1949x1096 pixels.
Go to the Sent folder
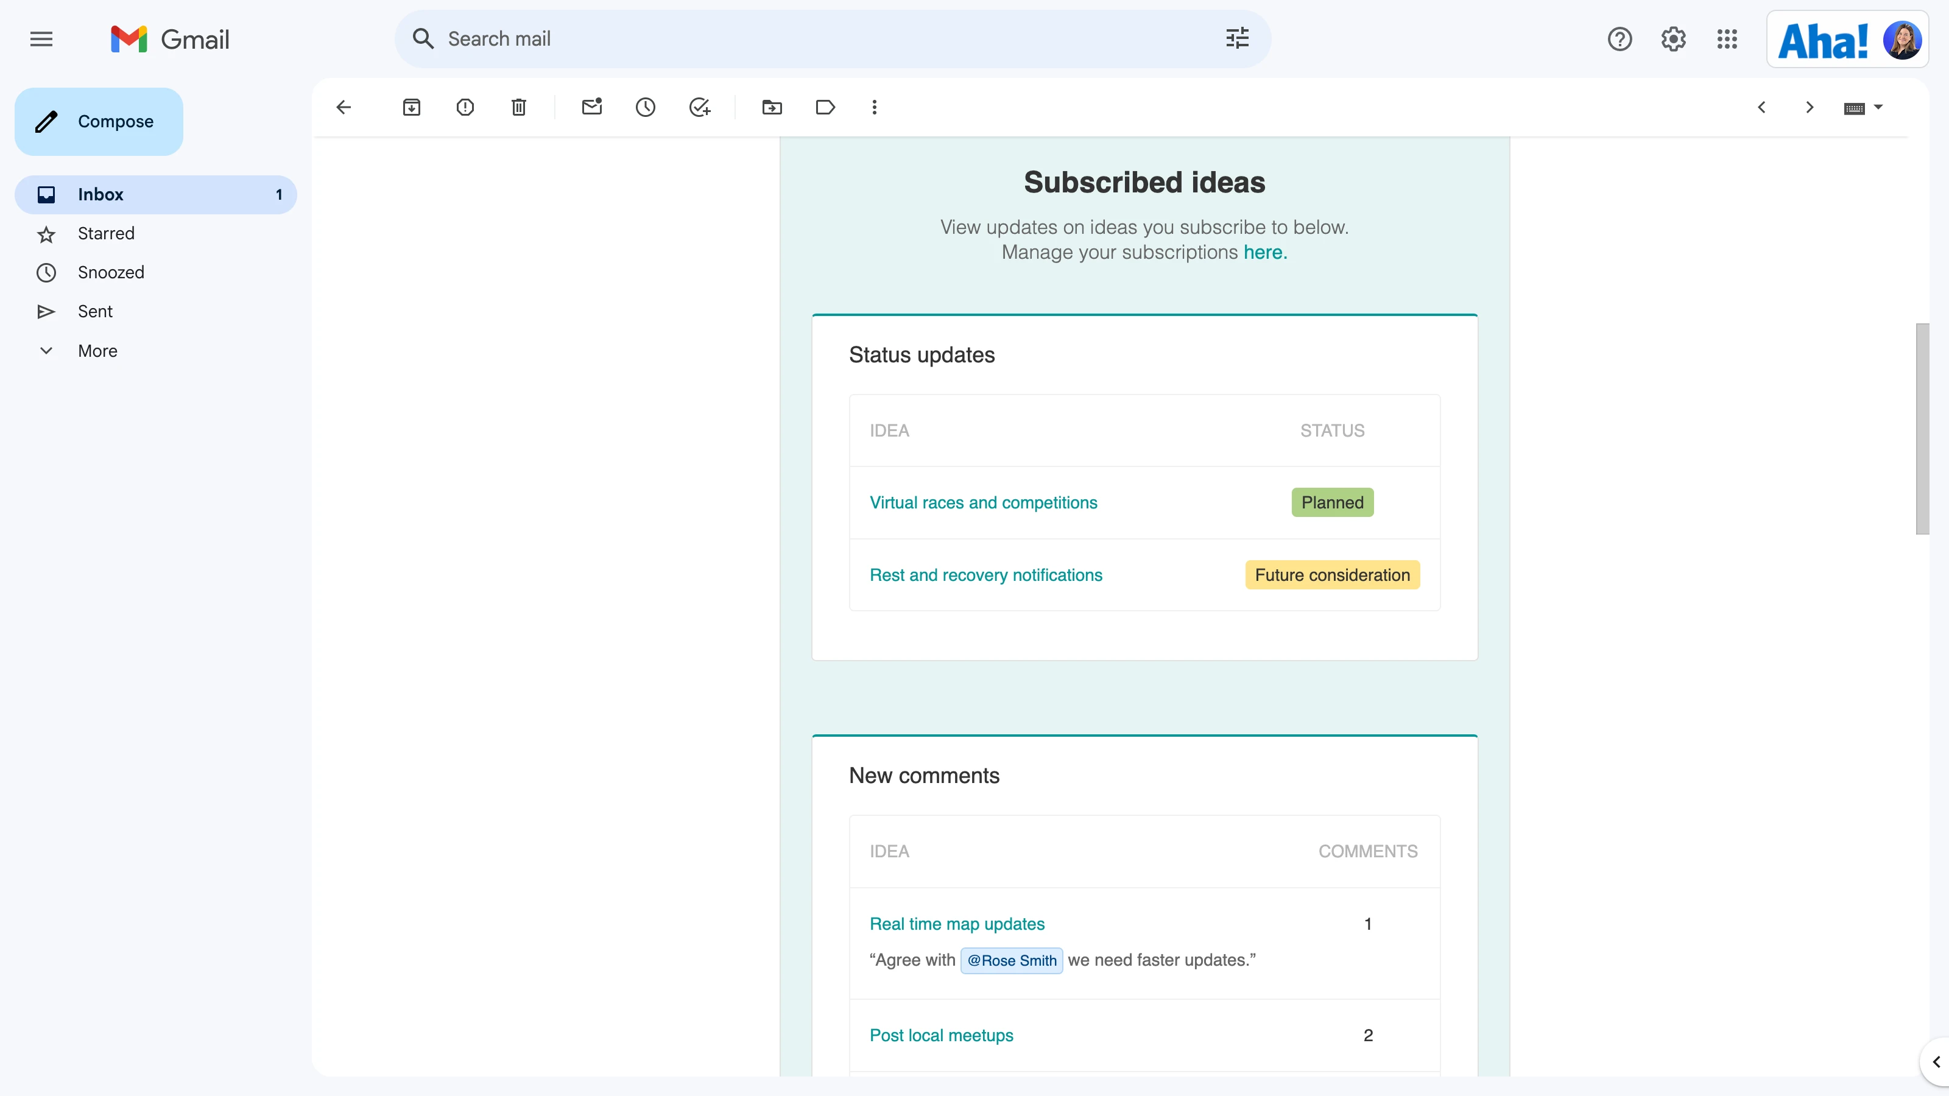click(94, 312)
